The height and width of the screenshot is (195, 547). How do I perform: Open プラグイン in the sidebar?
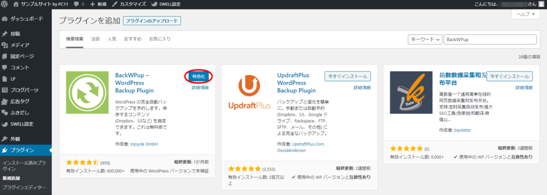[x=26, y=150]
